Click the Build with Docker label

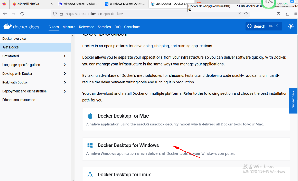(15, 82)
